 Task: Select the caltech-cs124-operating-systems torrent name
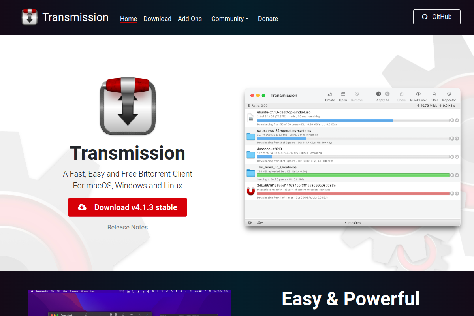point(284,131)
